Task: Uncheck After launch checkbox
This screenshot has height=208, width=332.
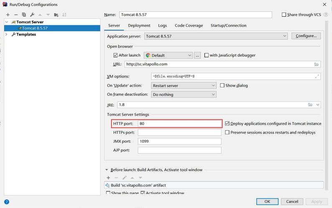Action: coord(115,55)
